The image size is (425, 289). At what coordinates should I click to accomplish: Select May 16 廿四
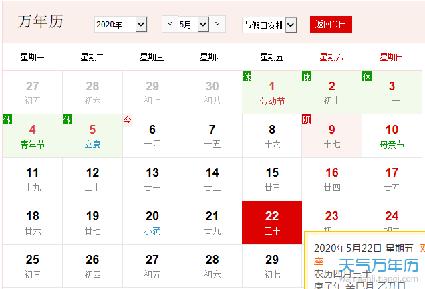[331, 179]
